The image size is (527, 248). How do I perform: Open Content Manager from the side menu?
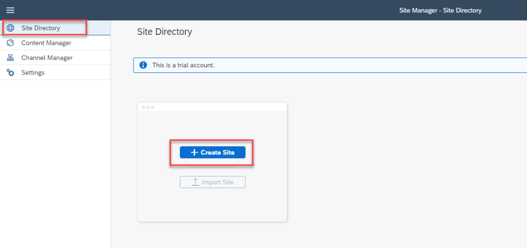point(46,43)
